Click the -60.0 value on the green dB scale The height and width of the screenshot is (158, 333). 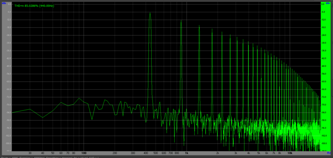tap(323, 81)
